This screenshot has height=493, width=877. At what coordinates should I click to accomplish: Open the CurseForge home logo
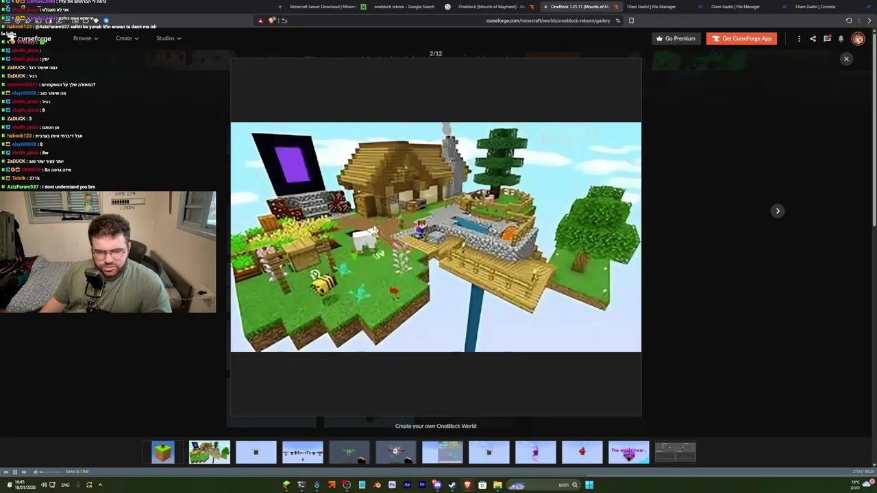(30, 38)
